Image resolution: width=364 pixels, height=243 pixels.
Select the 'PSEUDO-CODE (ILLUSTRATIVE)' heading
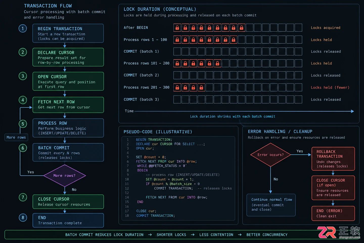tap(158, 132)
